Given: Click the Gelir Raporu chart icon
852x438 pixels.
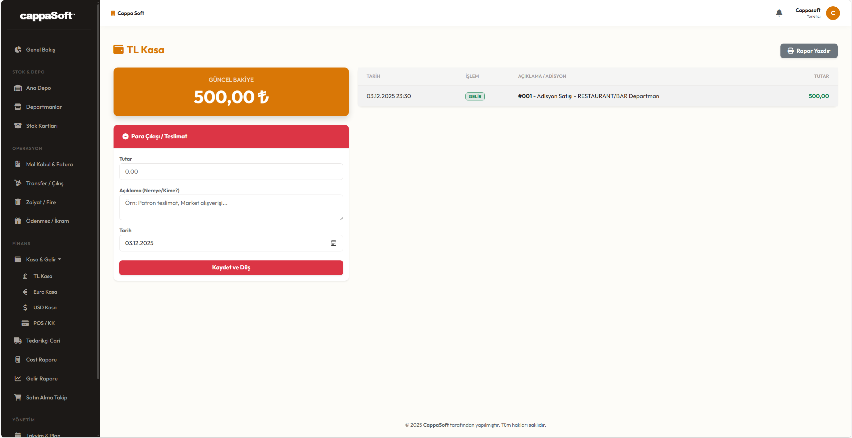Looking at the screenshot, I should [18, 378].
